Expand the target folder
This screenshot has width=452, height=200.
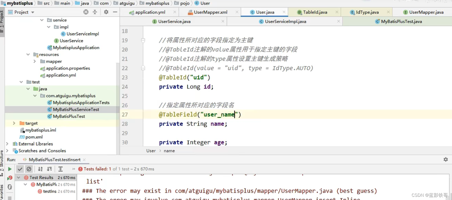[x=14, y=123]
